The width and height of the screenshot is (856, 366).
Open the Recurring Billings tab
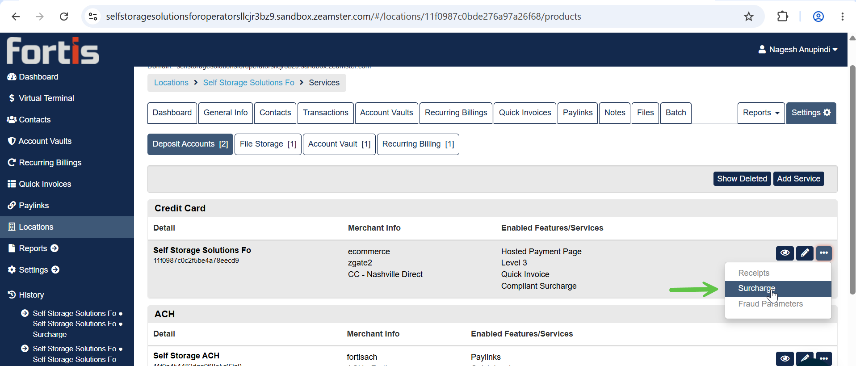point(456,113)
